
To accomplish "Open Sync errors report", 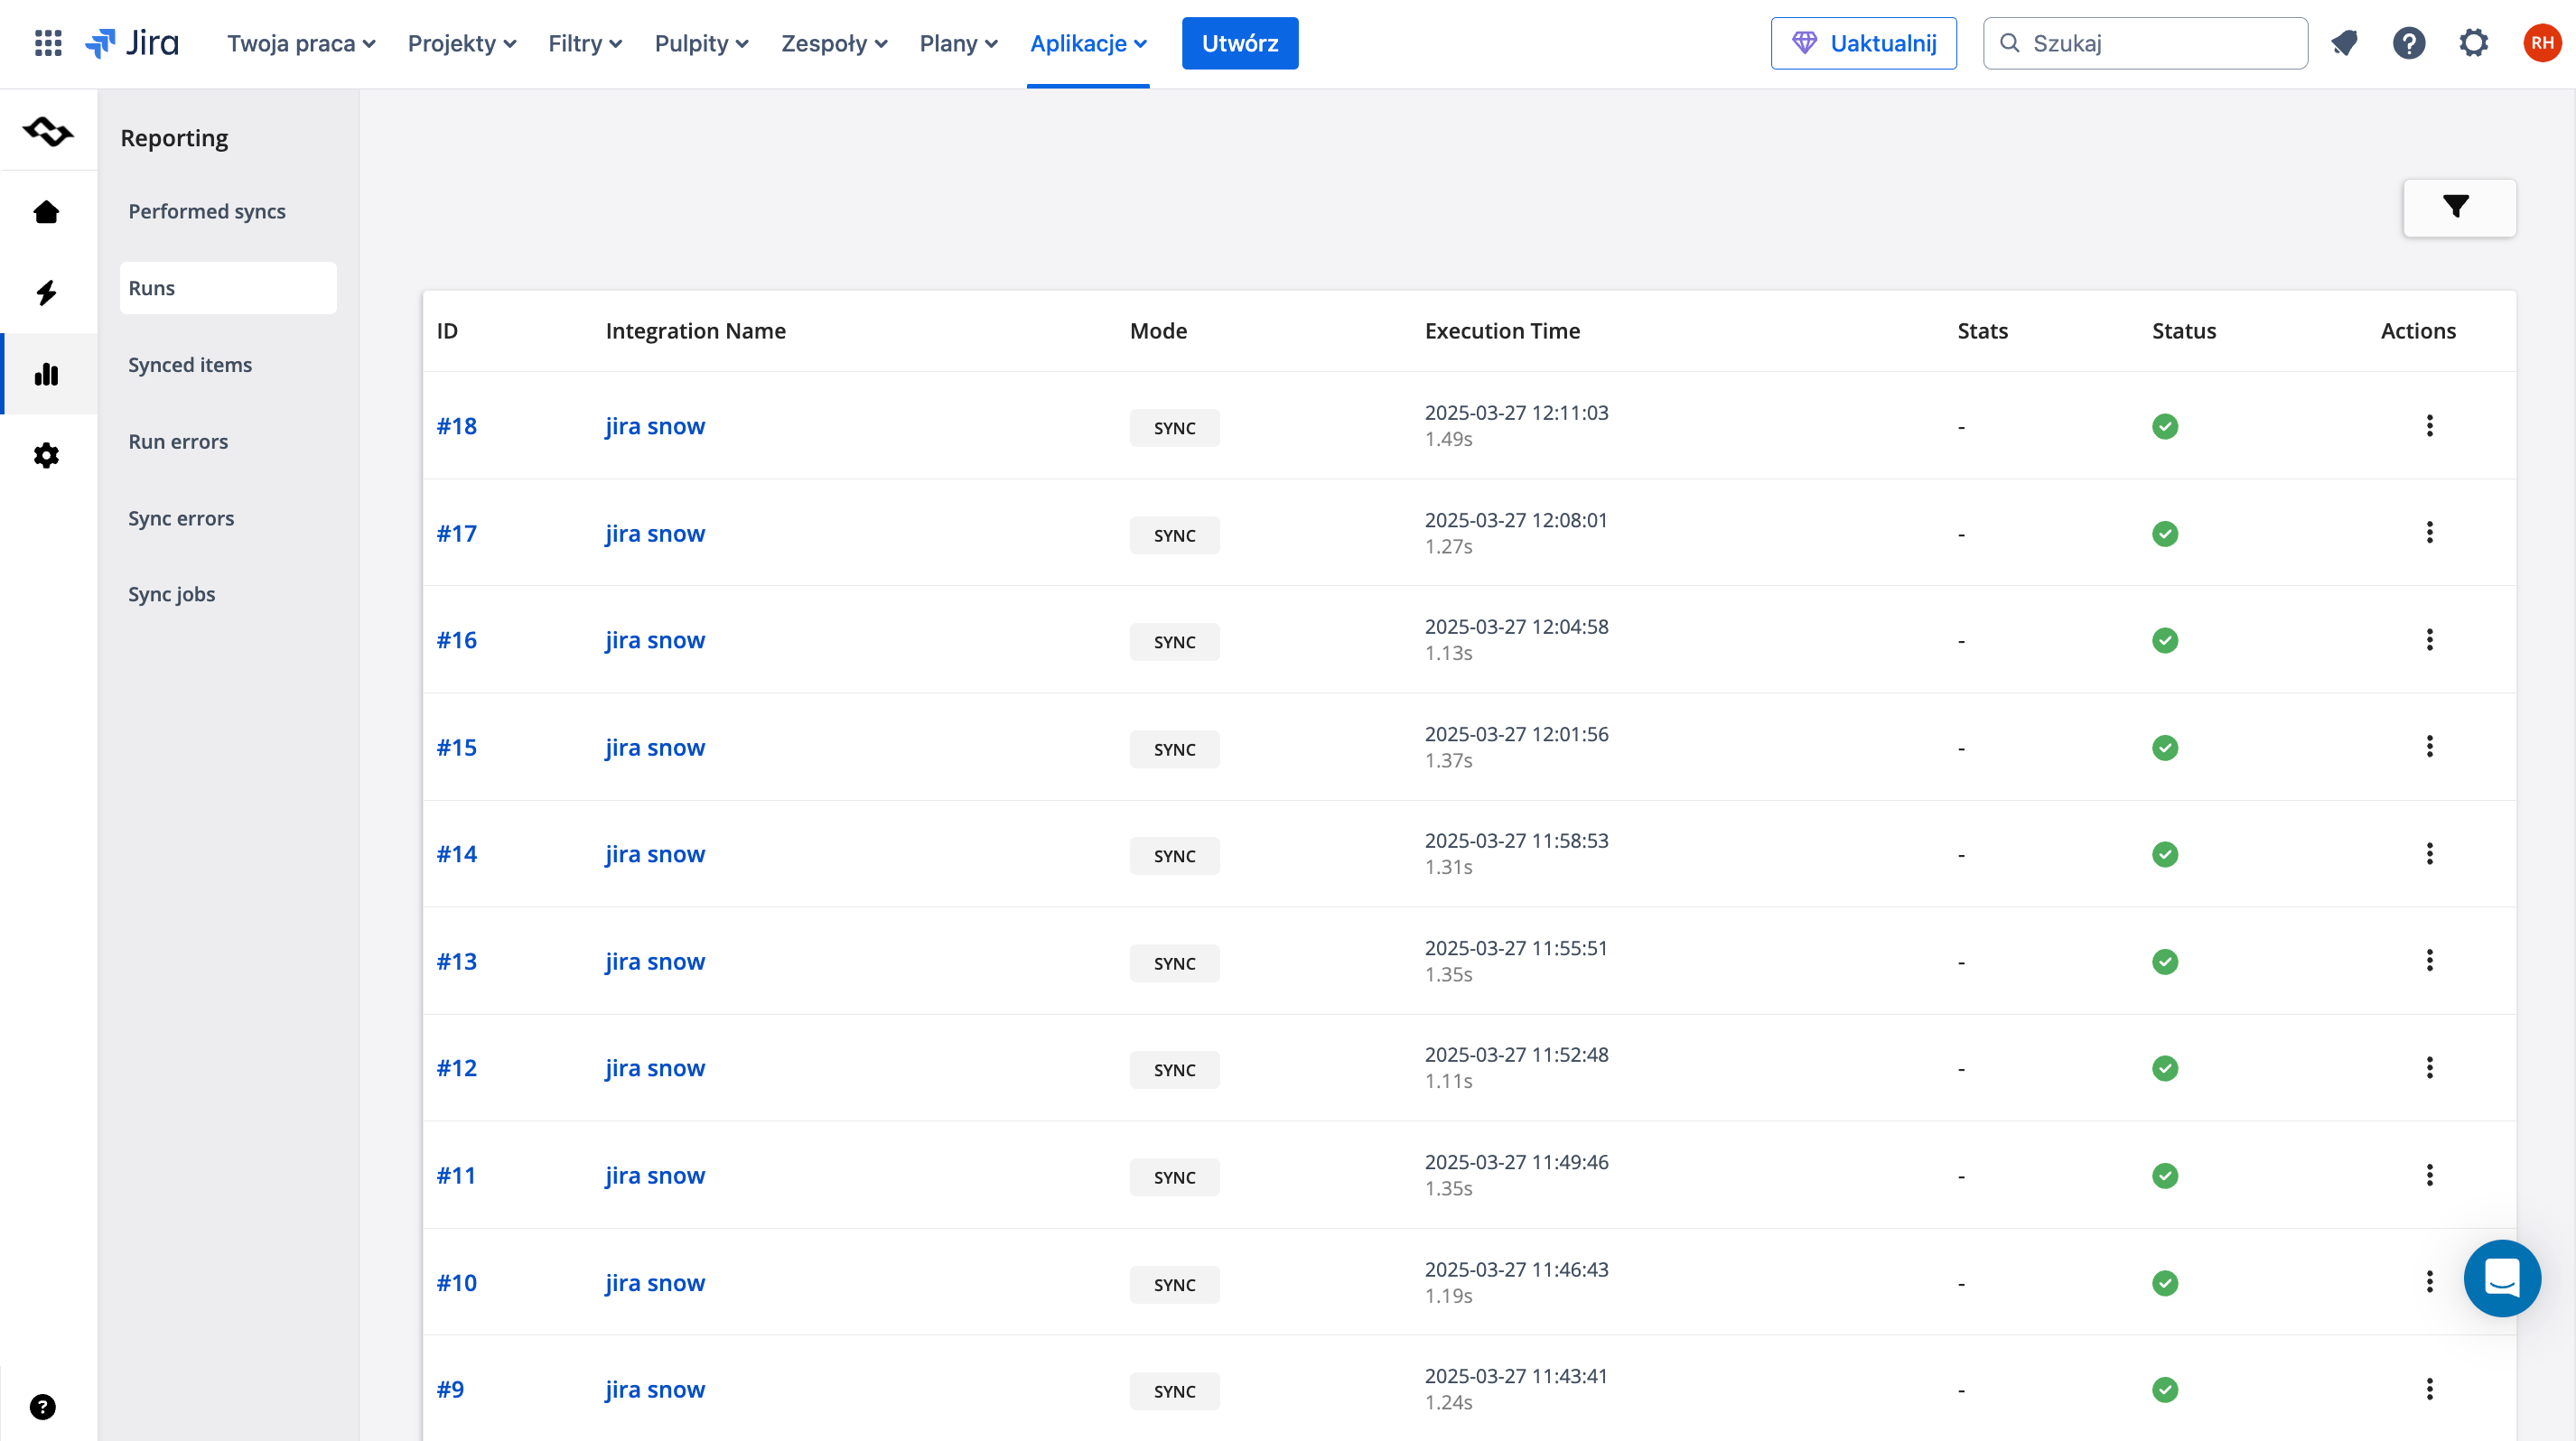I will pyautogui.click(x=181, y=518).
